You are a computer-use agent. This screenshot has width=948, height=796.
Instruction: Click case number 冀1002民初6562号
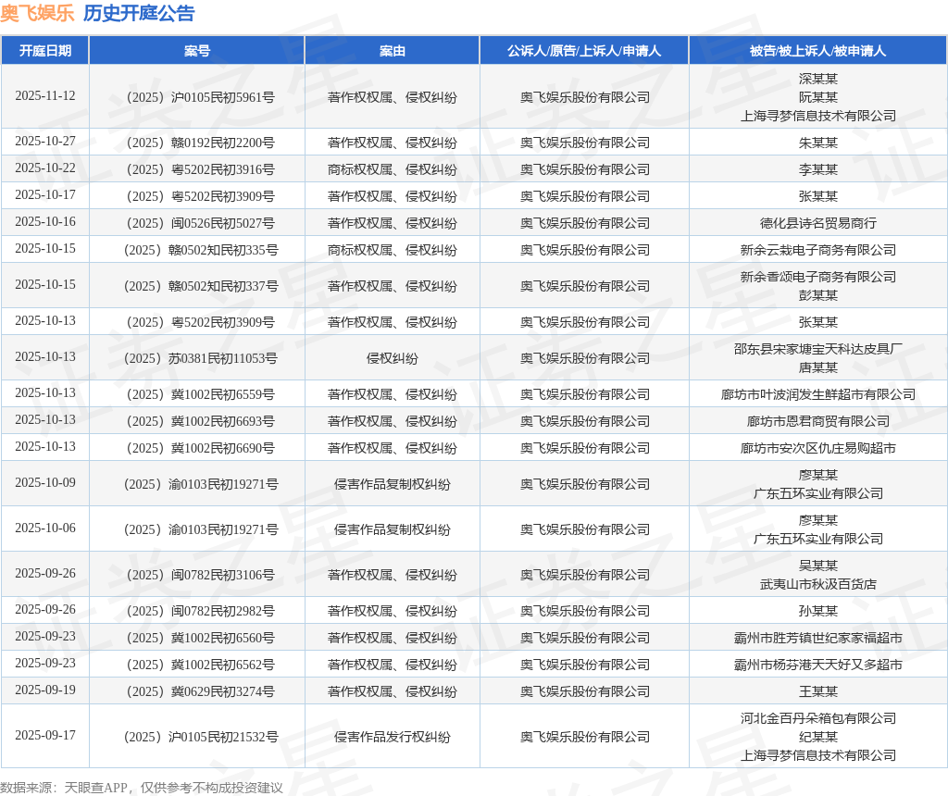point(200,665)
